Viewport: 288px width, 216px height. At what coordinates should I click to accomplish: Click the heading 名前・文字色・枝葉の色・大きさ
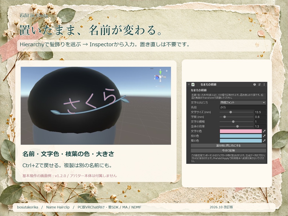(68, 154)
